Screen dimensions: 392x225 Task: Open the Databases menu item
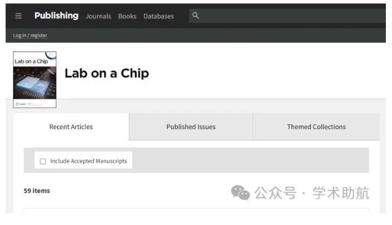159,16
